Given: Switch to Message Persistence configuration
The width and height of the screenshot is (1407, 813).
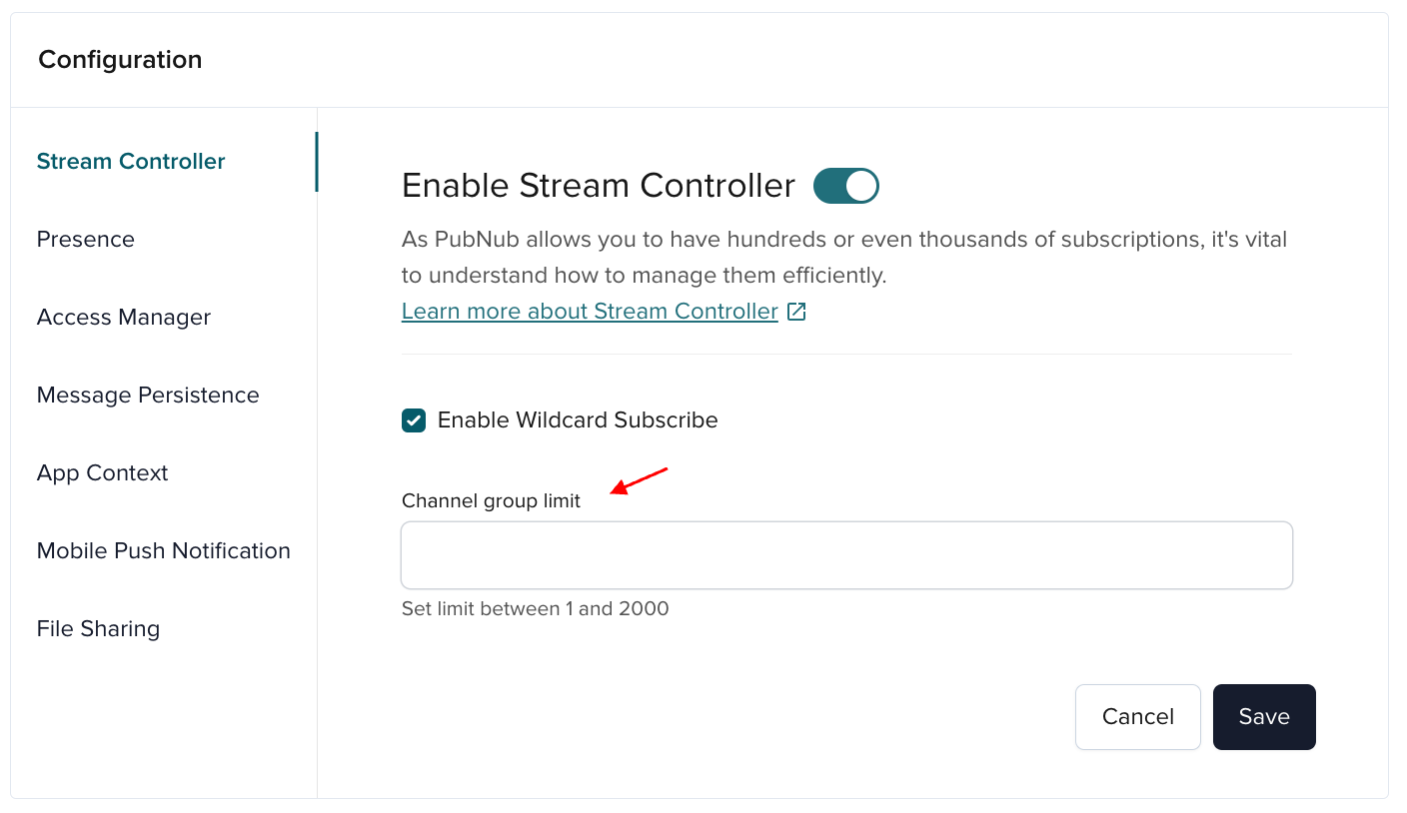Looking at the screenshot, I should 147,395.
